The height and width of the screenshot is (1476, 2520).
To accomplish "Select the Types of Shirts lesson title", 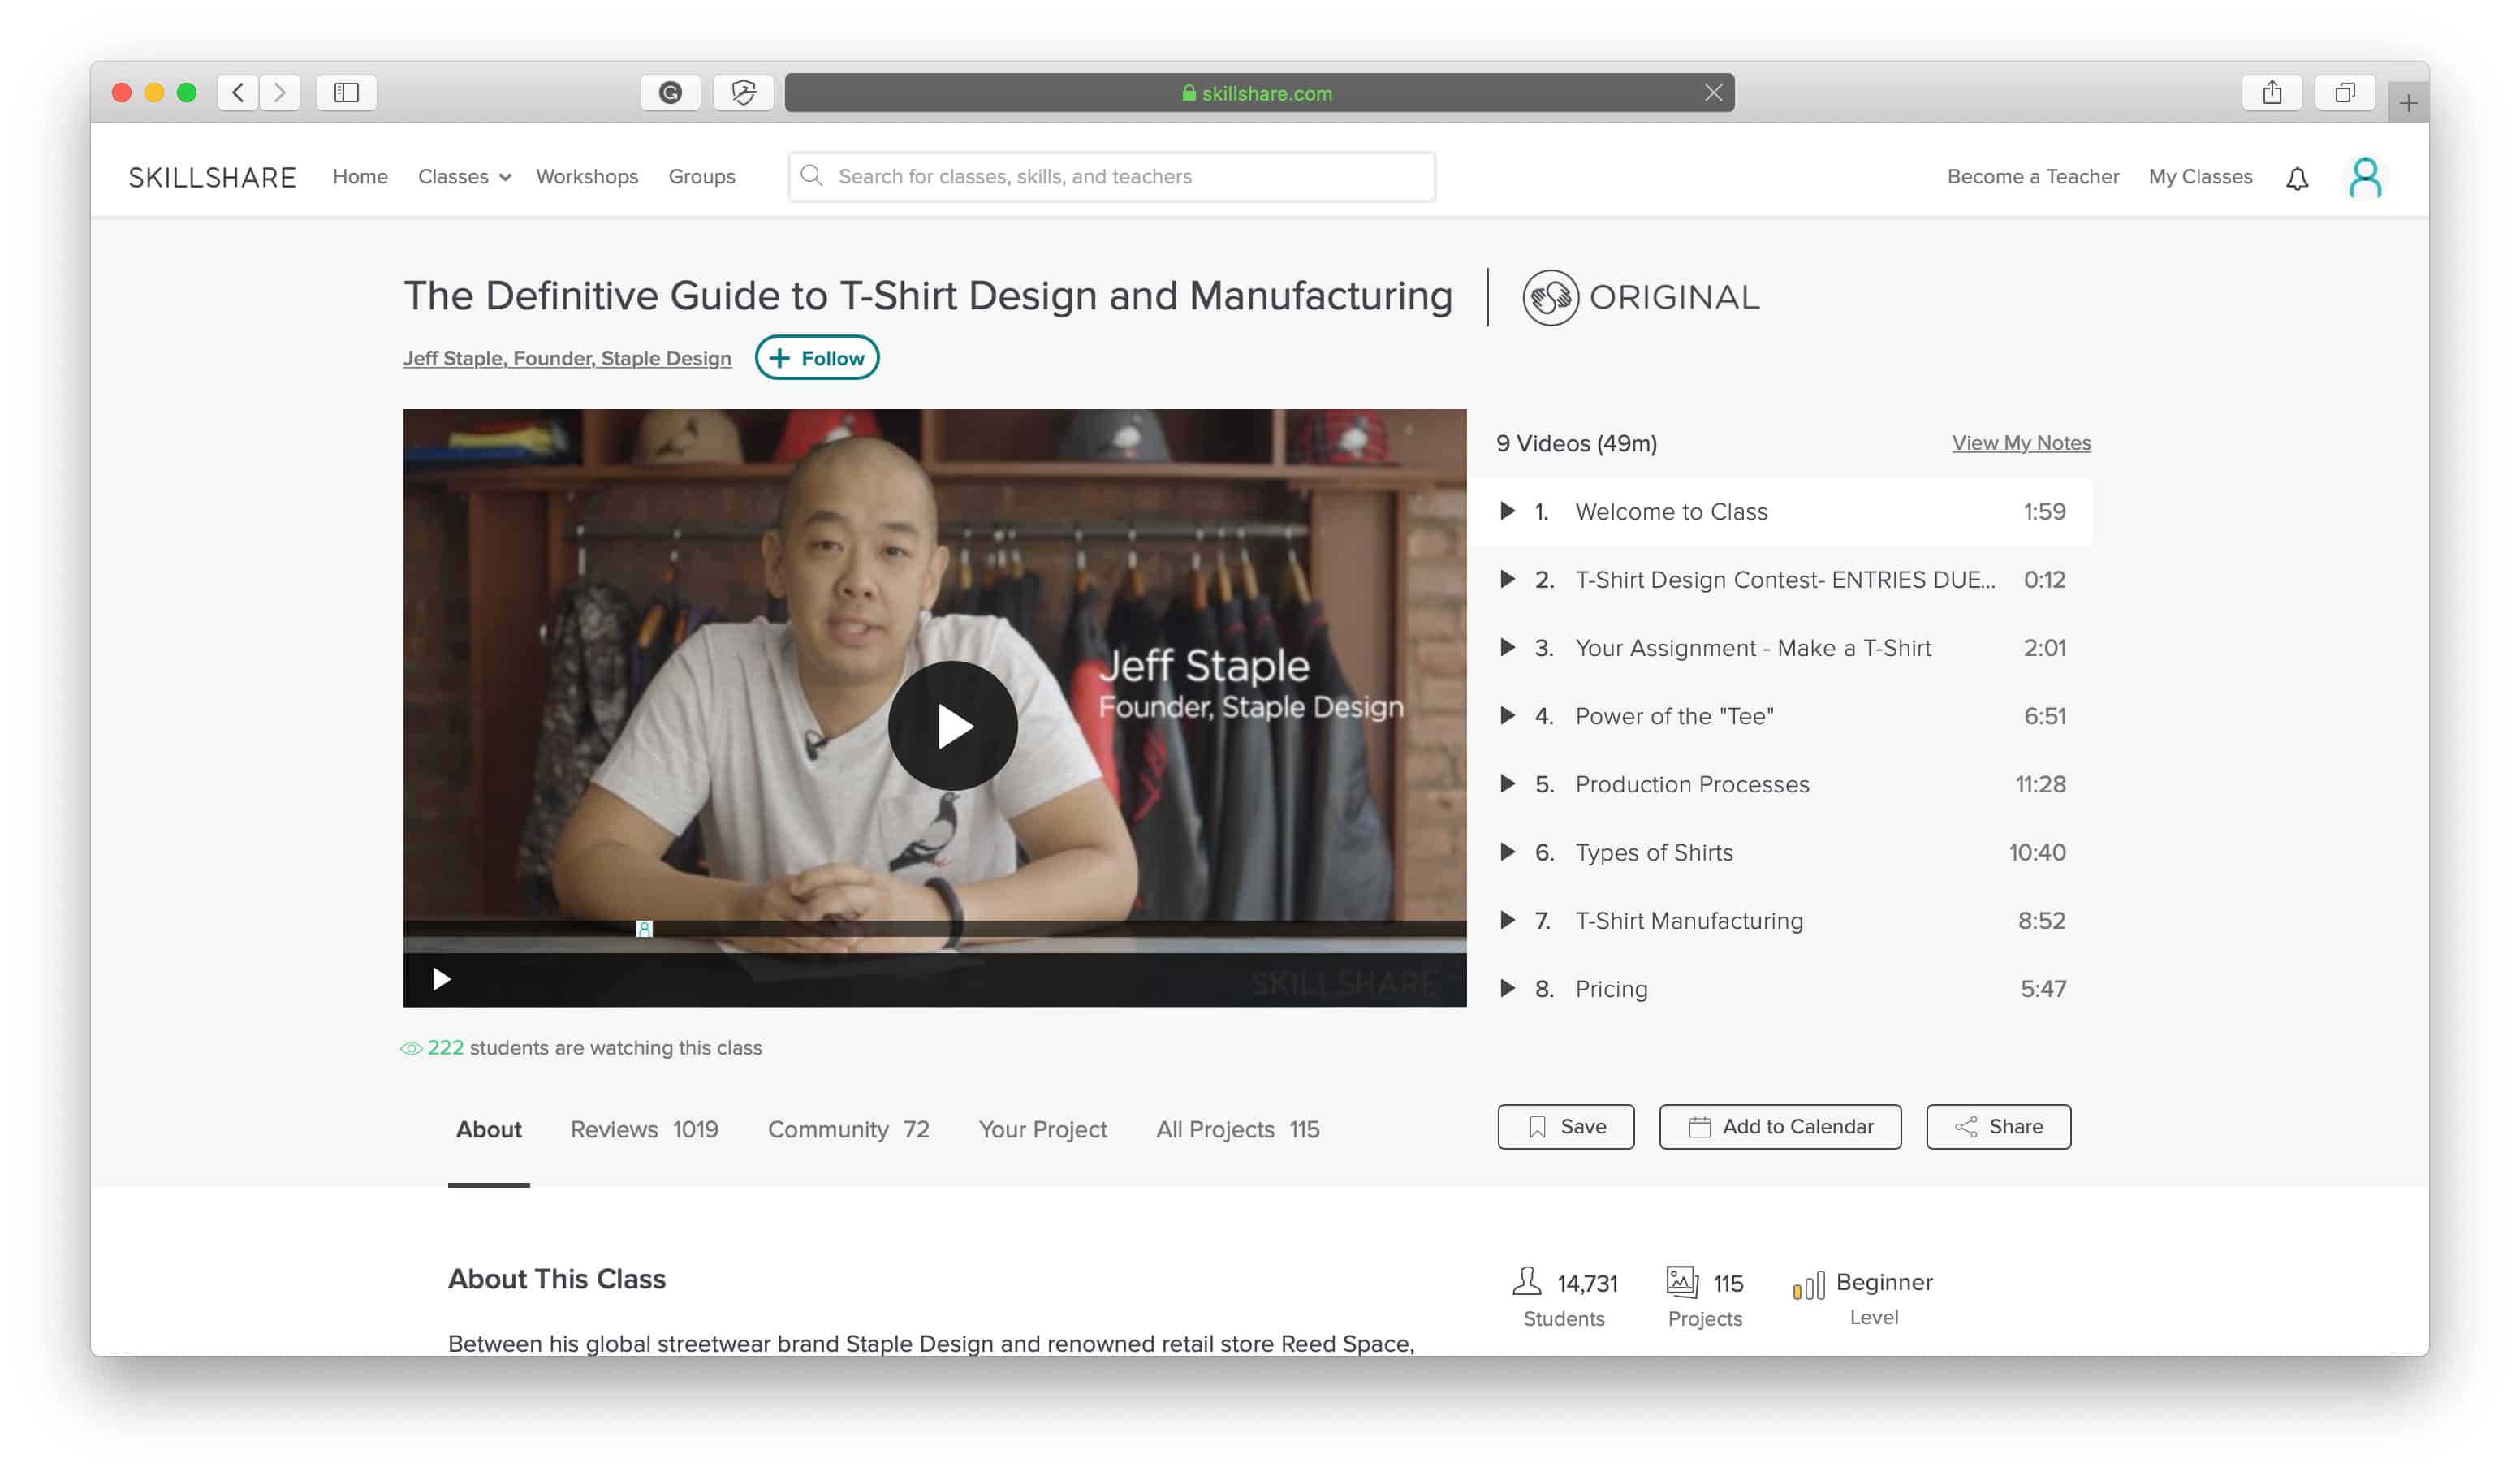I will (x=1654, y=852).
